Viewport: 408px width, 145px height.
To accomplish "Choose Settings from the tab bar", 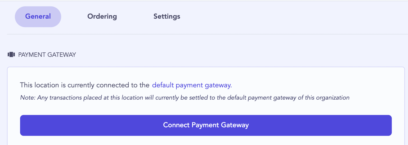I will [x=167, y=17].
